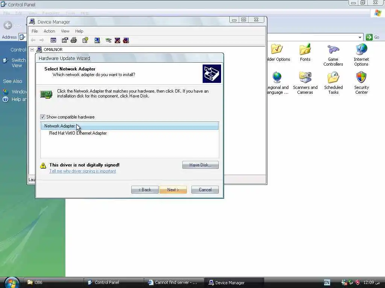This screenshot has height=288, width=385.
Task: Click the EN language bar indicator
Action: point(327,282)
